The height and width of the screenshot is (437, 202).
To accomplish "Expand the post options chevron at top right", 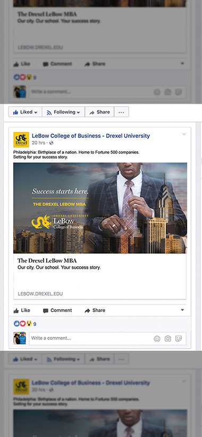I will coord(184,134).
